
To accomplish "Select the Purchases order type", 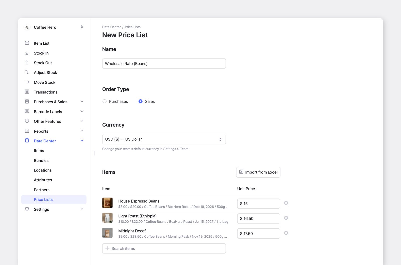I will (x=105, y=101).
